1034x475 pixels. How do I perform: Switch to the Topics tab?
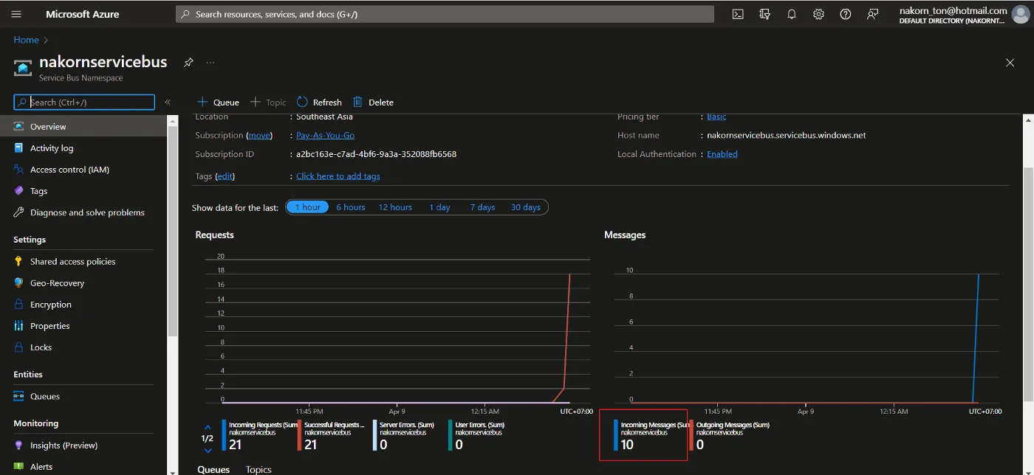click(x=258, y=470)
